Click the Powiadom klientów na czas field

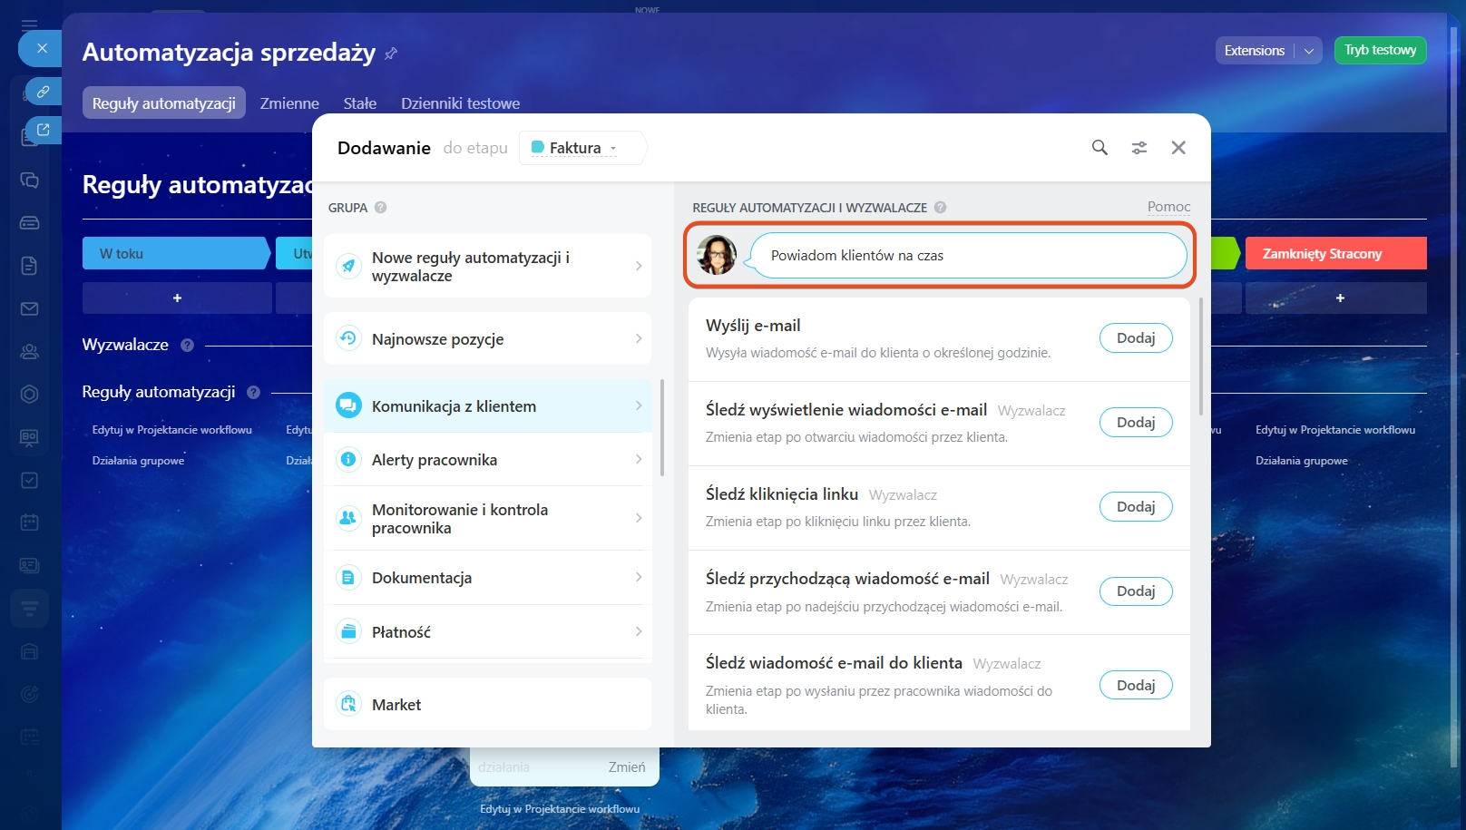pyautogui.click(x=967, y=256)
